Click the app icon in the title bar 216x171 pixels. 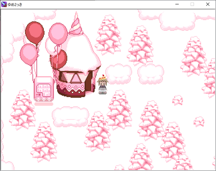coord(4,4)
